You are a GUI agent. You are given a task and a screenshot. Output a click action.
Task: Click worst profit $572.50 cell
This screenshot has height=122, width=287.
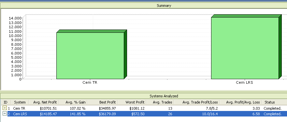138,114
